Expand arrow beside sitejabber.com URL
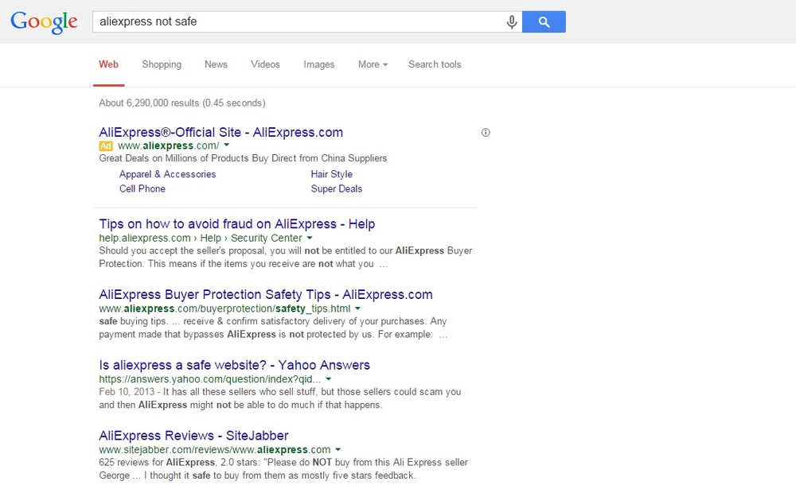796x485 pixels. [338, 449]
